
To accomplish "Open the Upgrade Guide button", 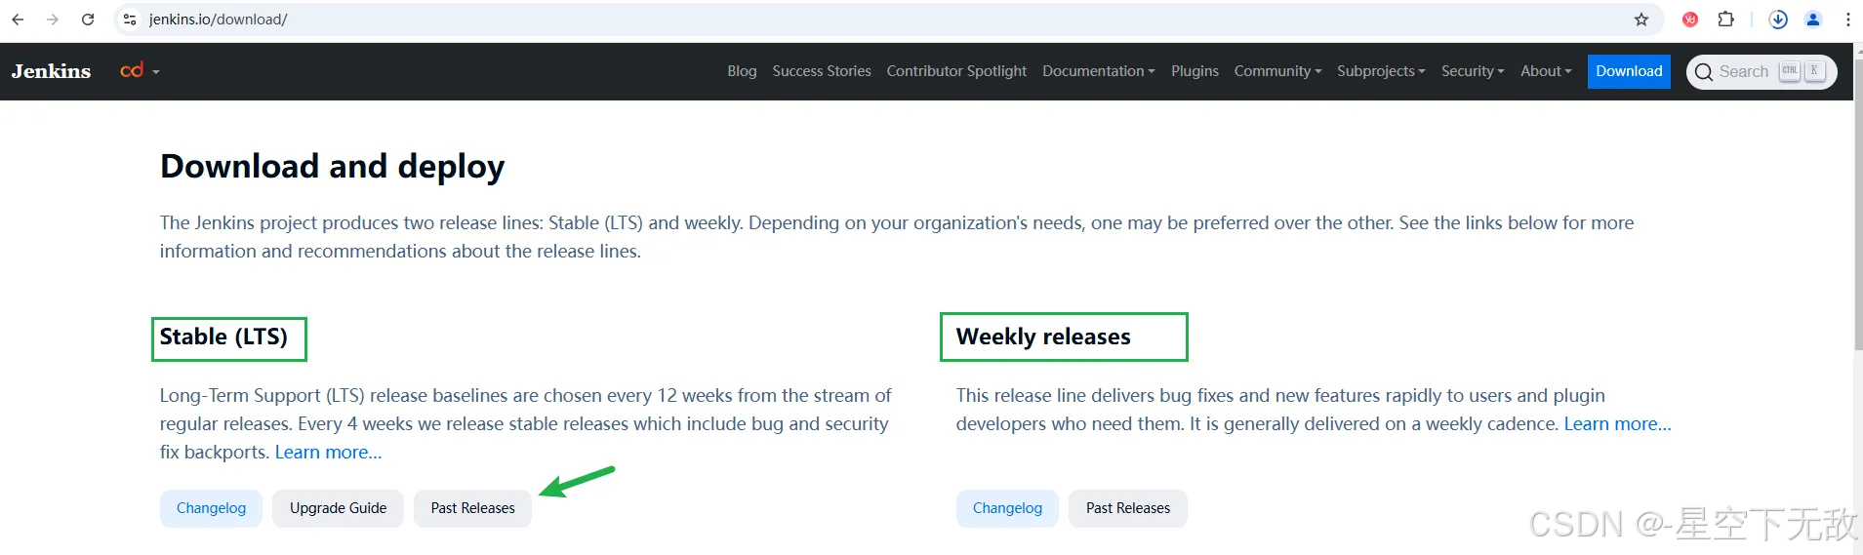I will point(338,508).
